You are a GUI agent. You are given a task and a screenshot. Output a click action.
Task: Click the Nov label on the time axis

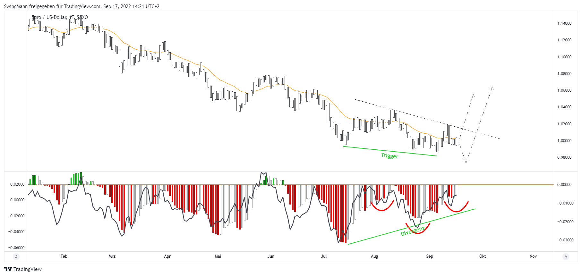point(533,256)
